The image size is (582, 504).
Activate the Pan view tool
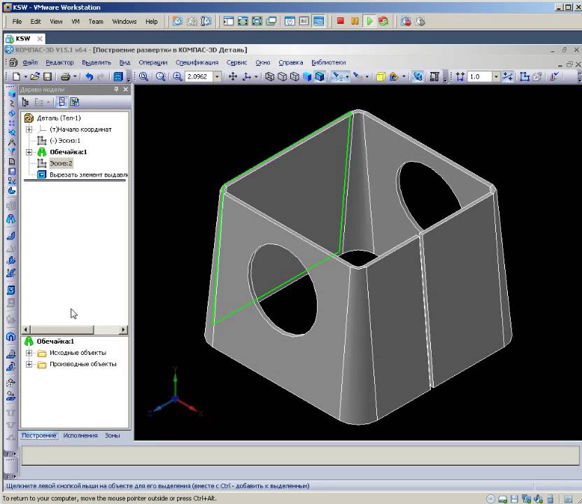tap(233, 76)
